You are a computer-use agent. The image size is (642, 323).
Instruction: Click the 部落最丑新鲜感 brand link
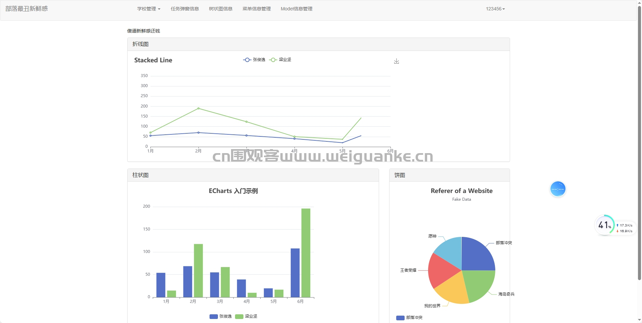pyautogui.click(x=27, y=9)
